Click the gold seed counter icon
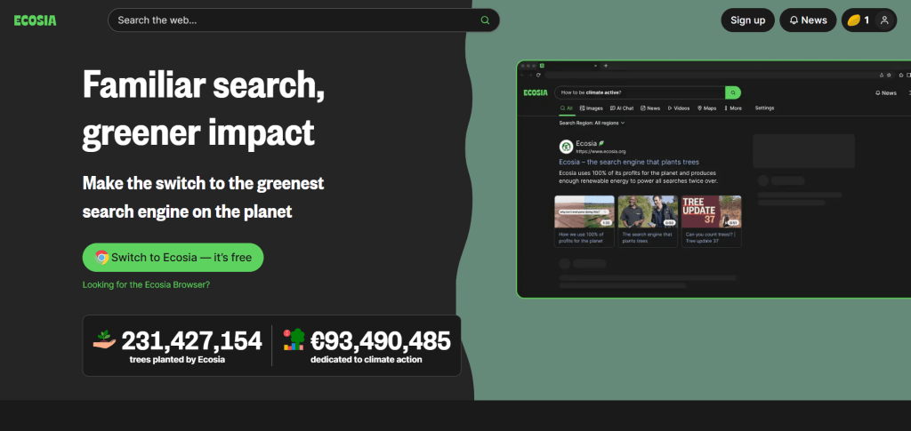 [853, 20]
